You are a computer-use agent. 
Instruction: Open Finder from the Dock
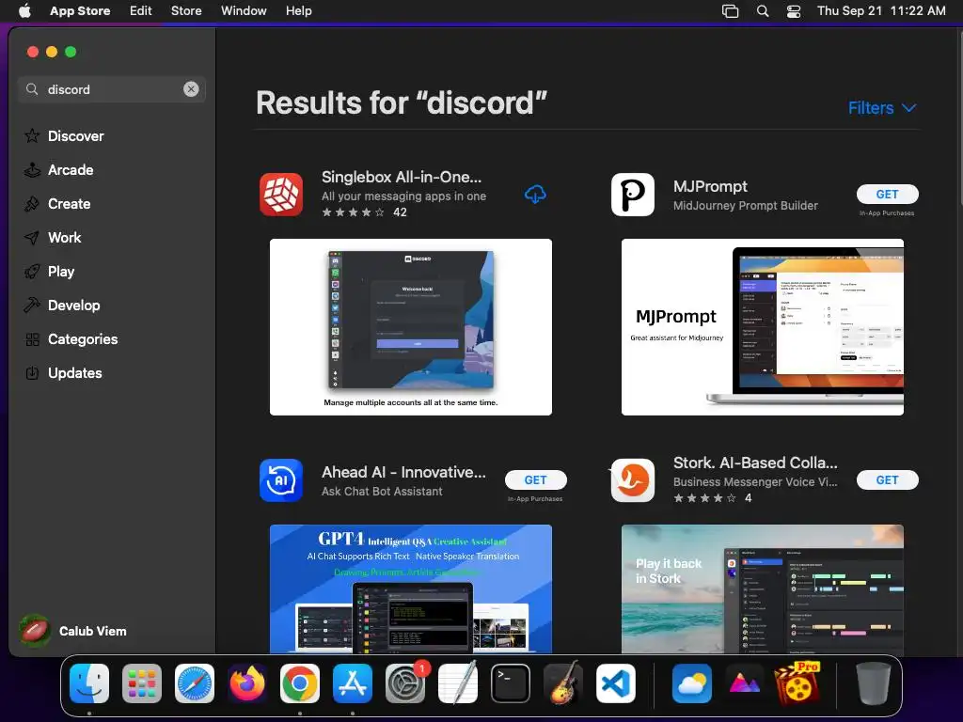[89, 683]
